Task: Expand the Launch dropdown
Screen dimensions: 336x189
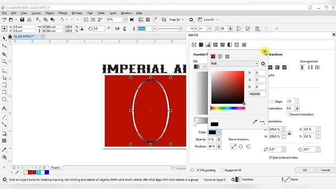Action: (x=217, y=20)
